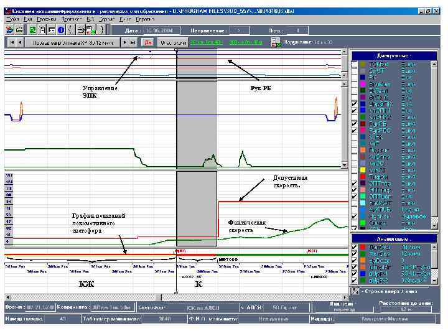The height and width of the screenshot is (336, 448).
Task: Click the Маршрут value in status bar
Action: (x=385, y=319)
